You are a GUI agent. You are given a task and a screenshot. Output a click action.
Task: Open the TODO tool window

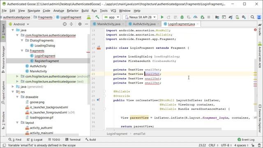point(54,140)
